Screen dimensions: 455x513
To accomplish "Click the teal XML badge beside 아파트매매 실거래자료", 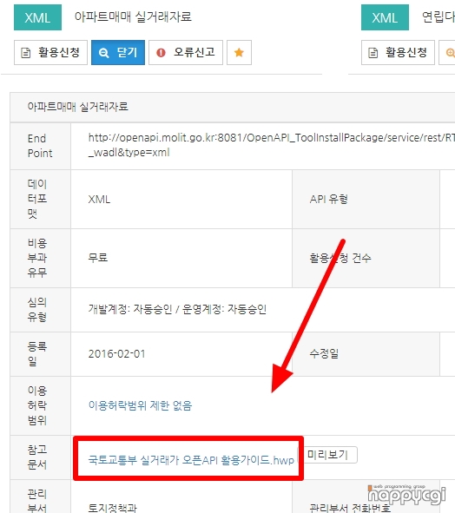I will click(x=37, y=17).
